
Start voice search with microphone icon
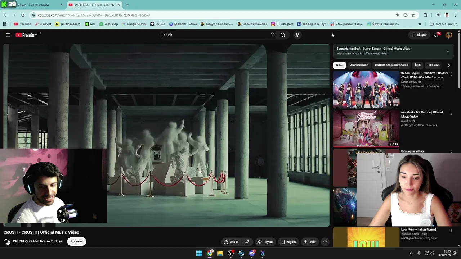[x=297, y=35]
